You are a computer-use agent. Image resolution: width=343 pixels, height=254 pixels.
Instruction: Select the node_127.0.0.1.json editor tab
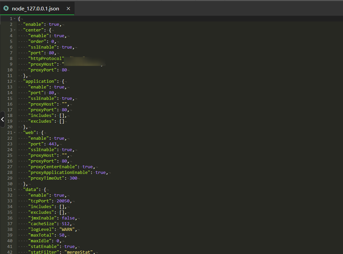pos(35,9)
